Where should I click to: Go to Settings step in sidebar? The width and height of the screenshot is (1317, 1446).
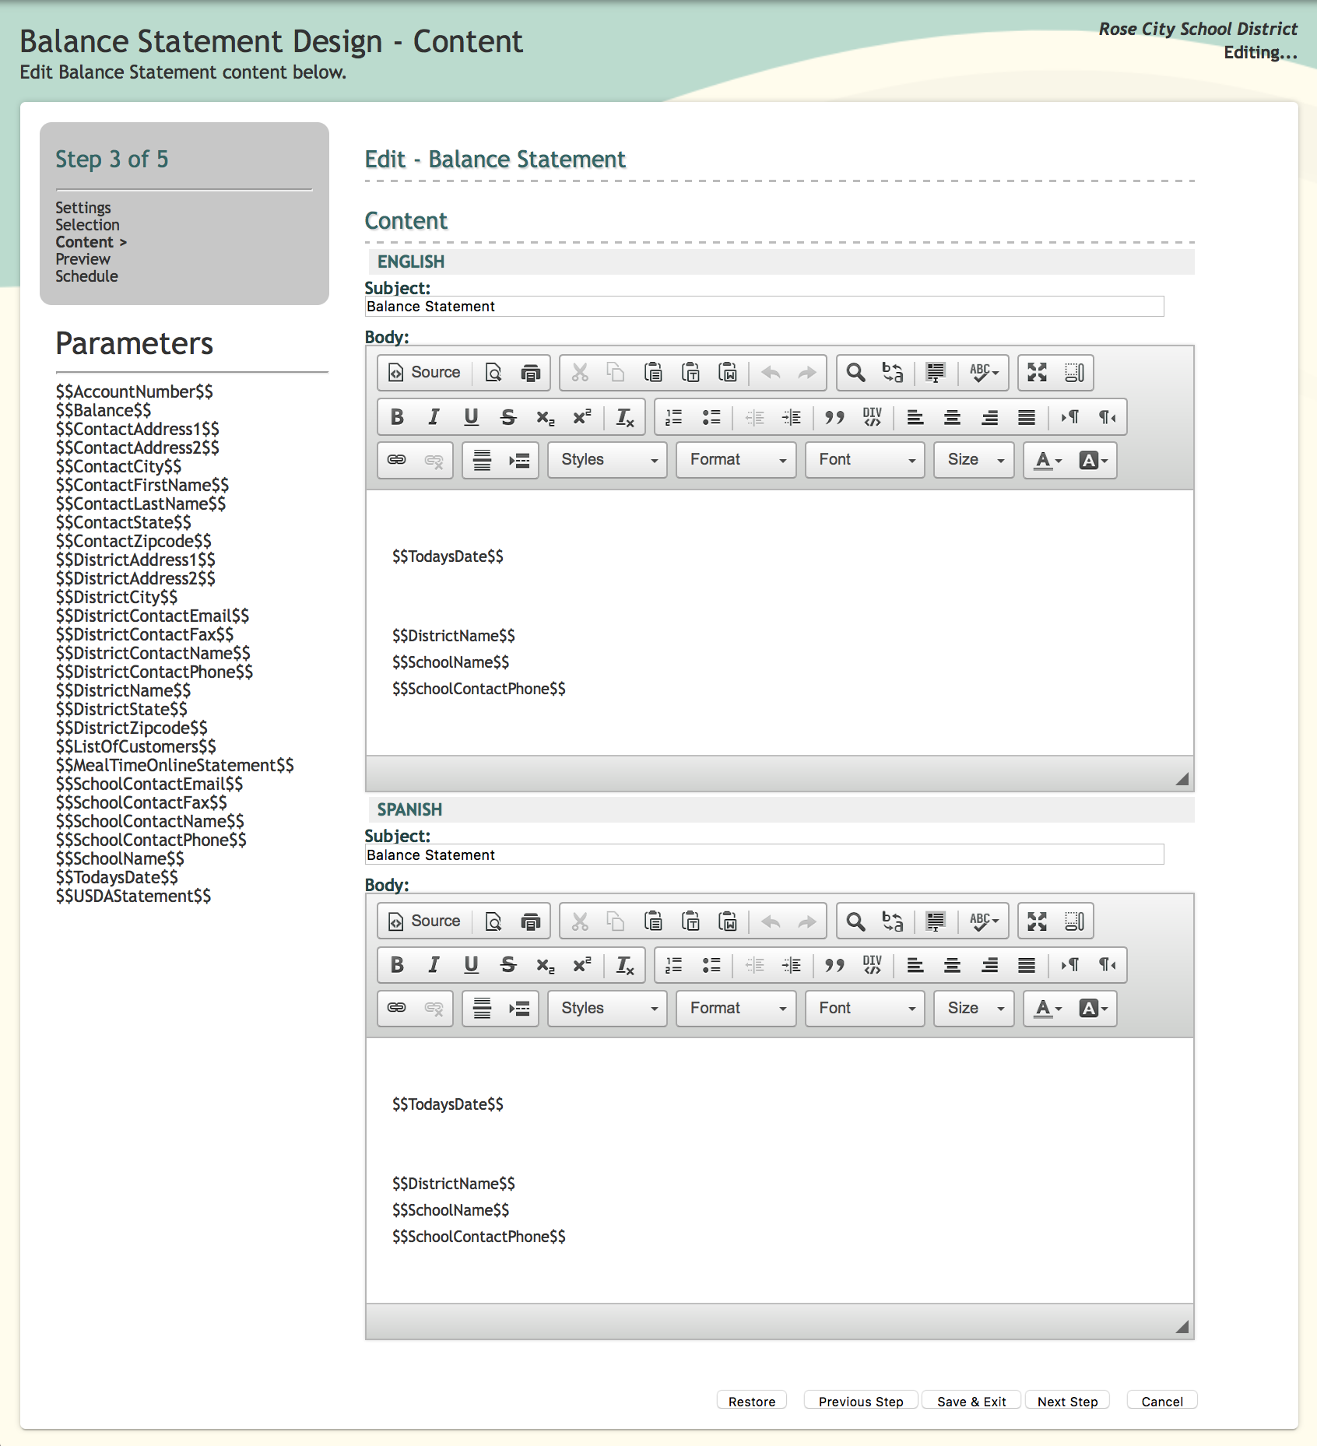click(83, 208)
